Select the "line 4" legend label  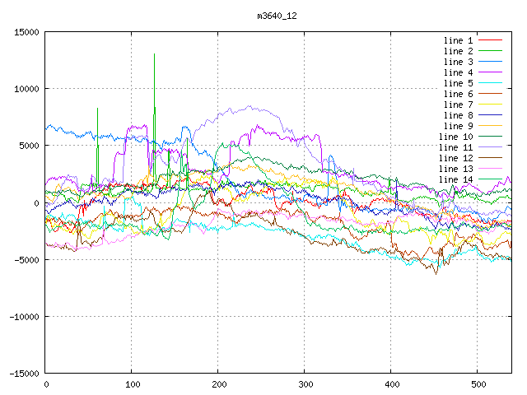(x=458, y=72)
